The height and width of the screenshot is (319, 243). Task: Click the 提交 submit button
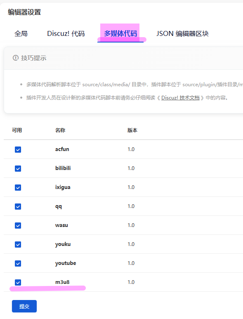[24, 306]
